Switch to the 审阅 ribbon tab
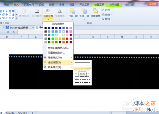Screen dimensions: 159x114 click(62, 4)
